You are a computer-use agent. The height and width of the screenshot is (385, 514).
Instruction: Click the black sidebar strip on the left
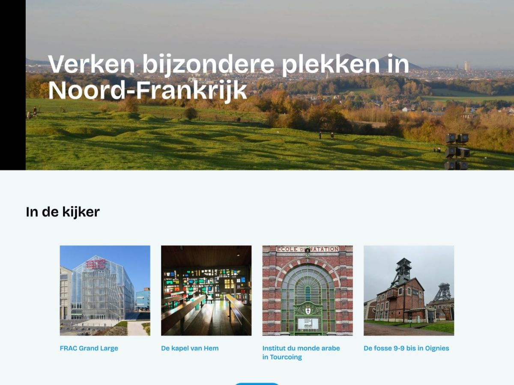tap(12, 86)
